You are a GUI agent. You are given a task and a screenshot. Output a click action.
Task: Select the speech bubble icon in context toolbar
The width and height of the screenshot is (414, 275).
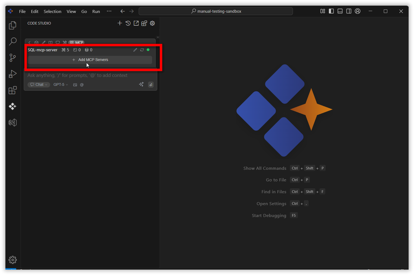[x=58, y=43]
